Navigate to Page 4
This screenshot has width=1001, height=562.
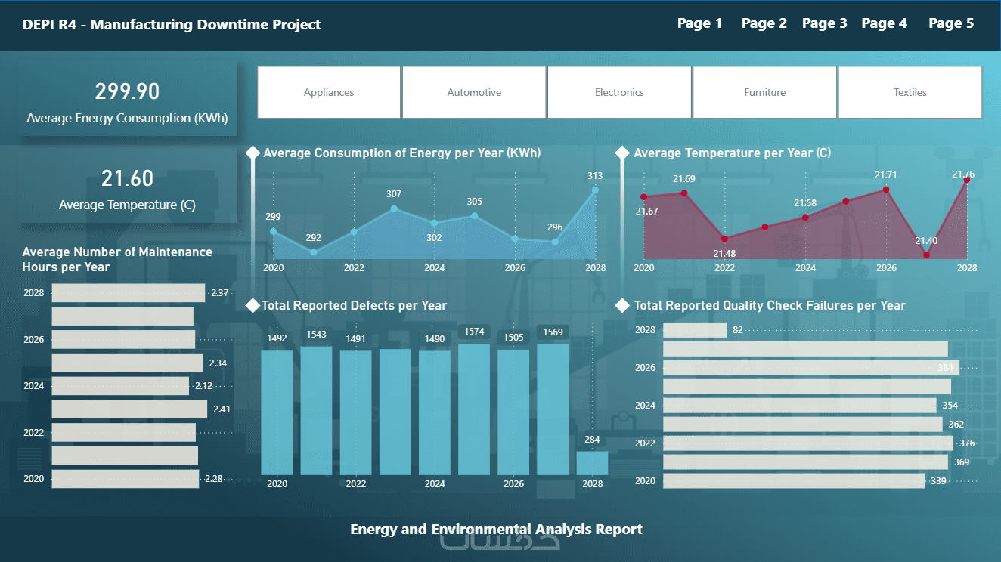click(x=884, y=23)
